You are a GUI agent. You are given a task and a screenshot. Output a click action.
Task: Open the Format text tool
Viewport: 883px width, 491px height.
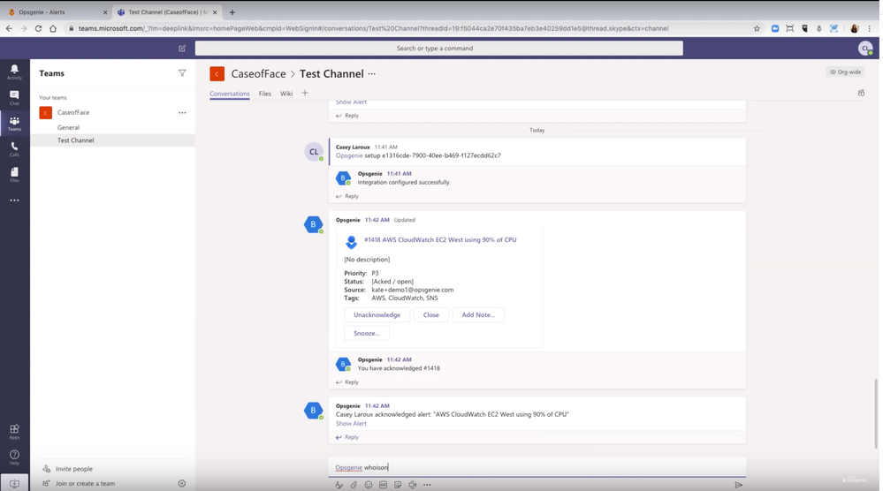point(339,485)
